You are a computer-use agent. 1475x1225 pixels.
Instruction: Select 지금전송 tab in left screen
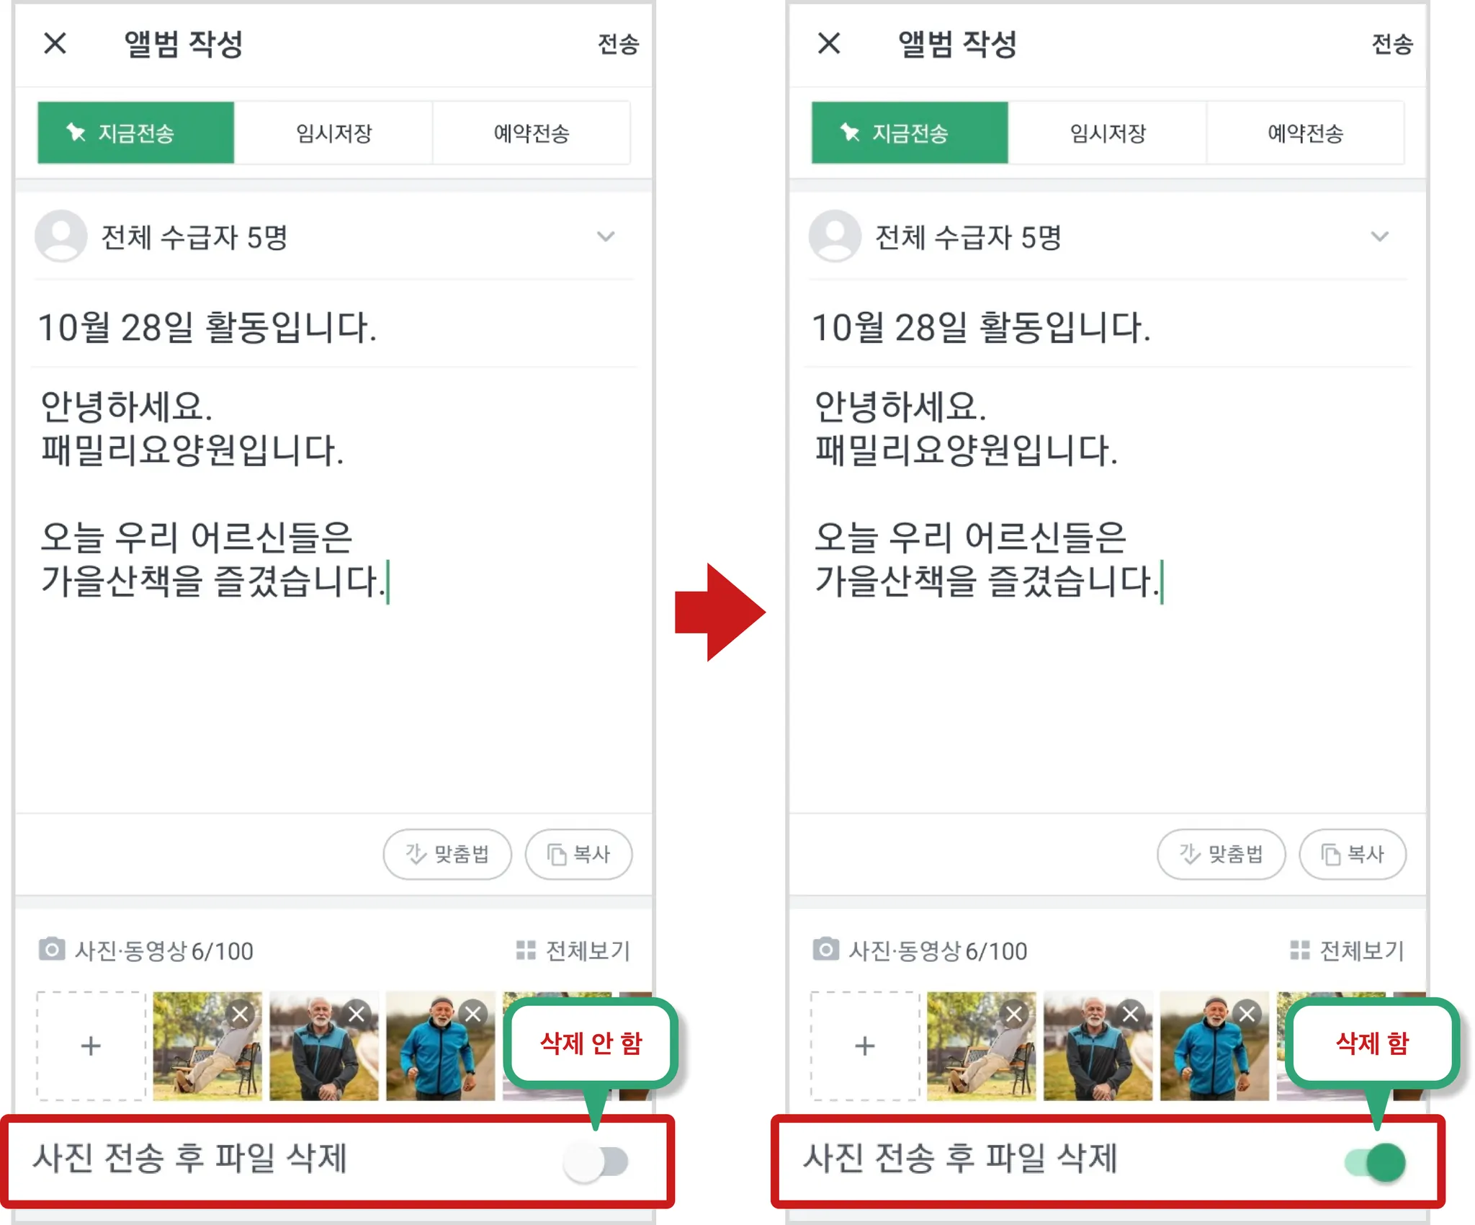point(135,133)
